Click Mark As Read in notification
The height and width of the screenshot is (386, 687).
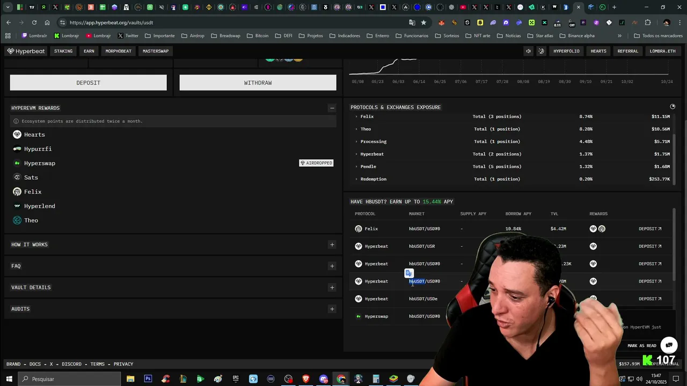pos(642,346)
